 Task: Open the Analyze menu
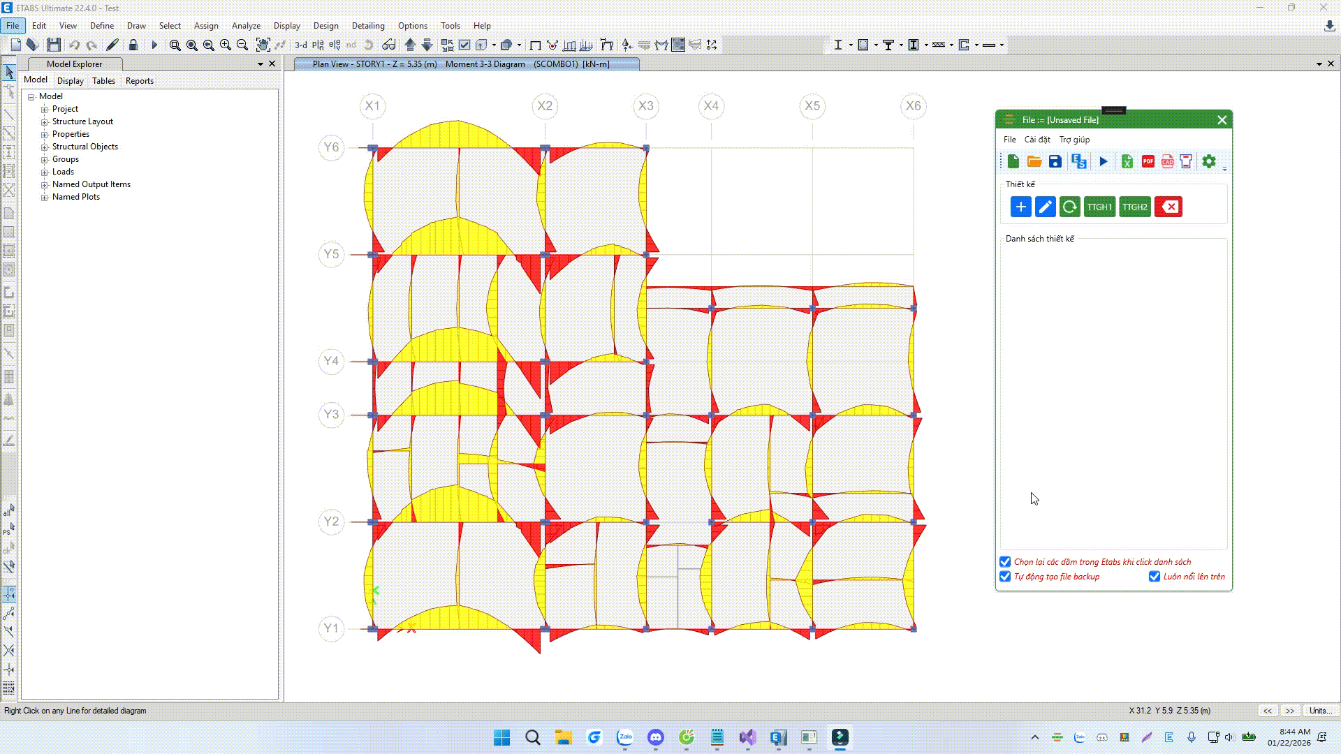point(246,26)
